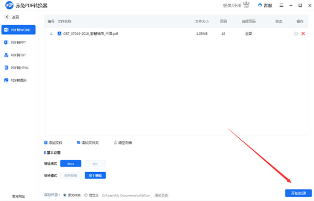The image size is (314, 201).
Task: Minimize the converter window
Action: 291,5
